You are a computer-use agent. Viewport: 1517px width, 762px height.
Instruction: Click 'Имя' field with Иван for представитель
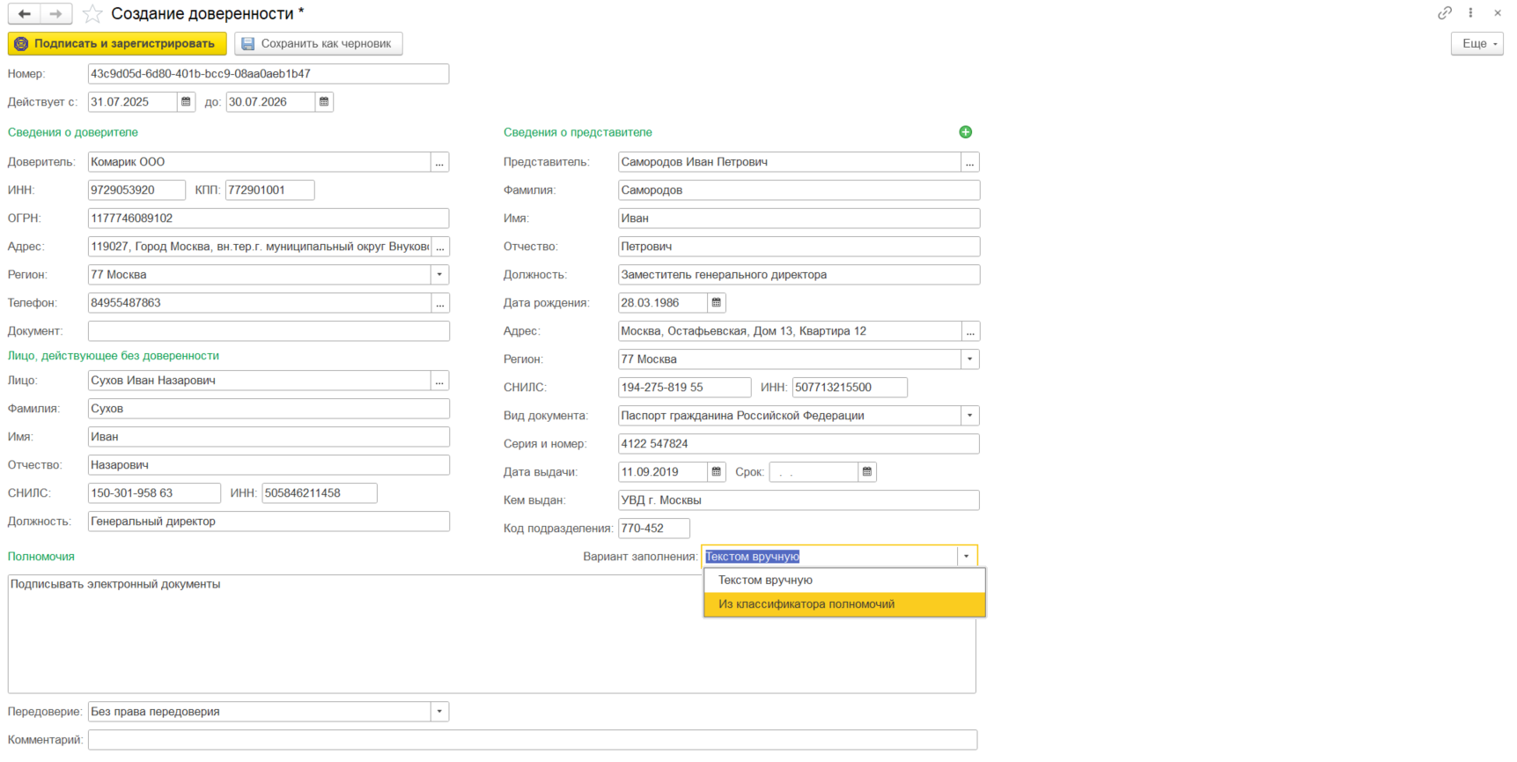click(799, 218)
